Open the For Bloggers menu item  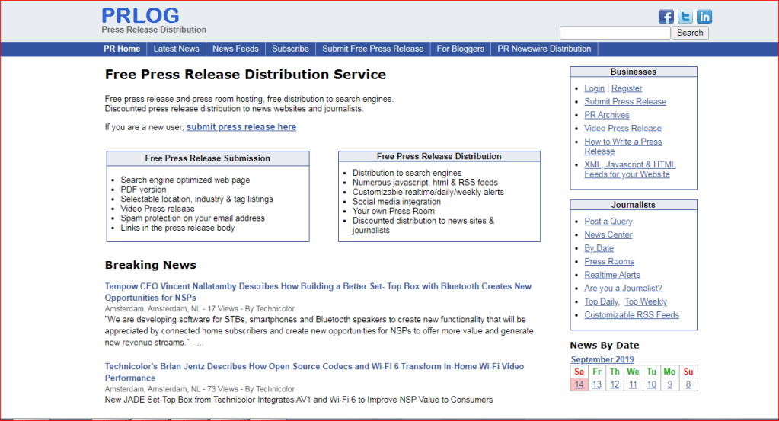pos(460,49)
